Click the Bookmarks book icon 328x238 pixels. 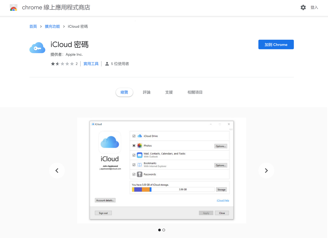coord(139,165)
